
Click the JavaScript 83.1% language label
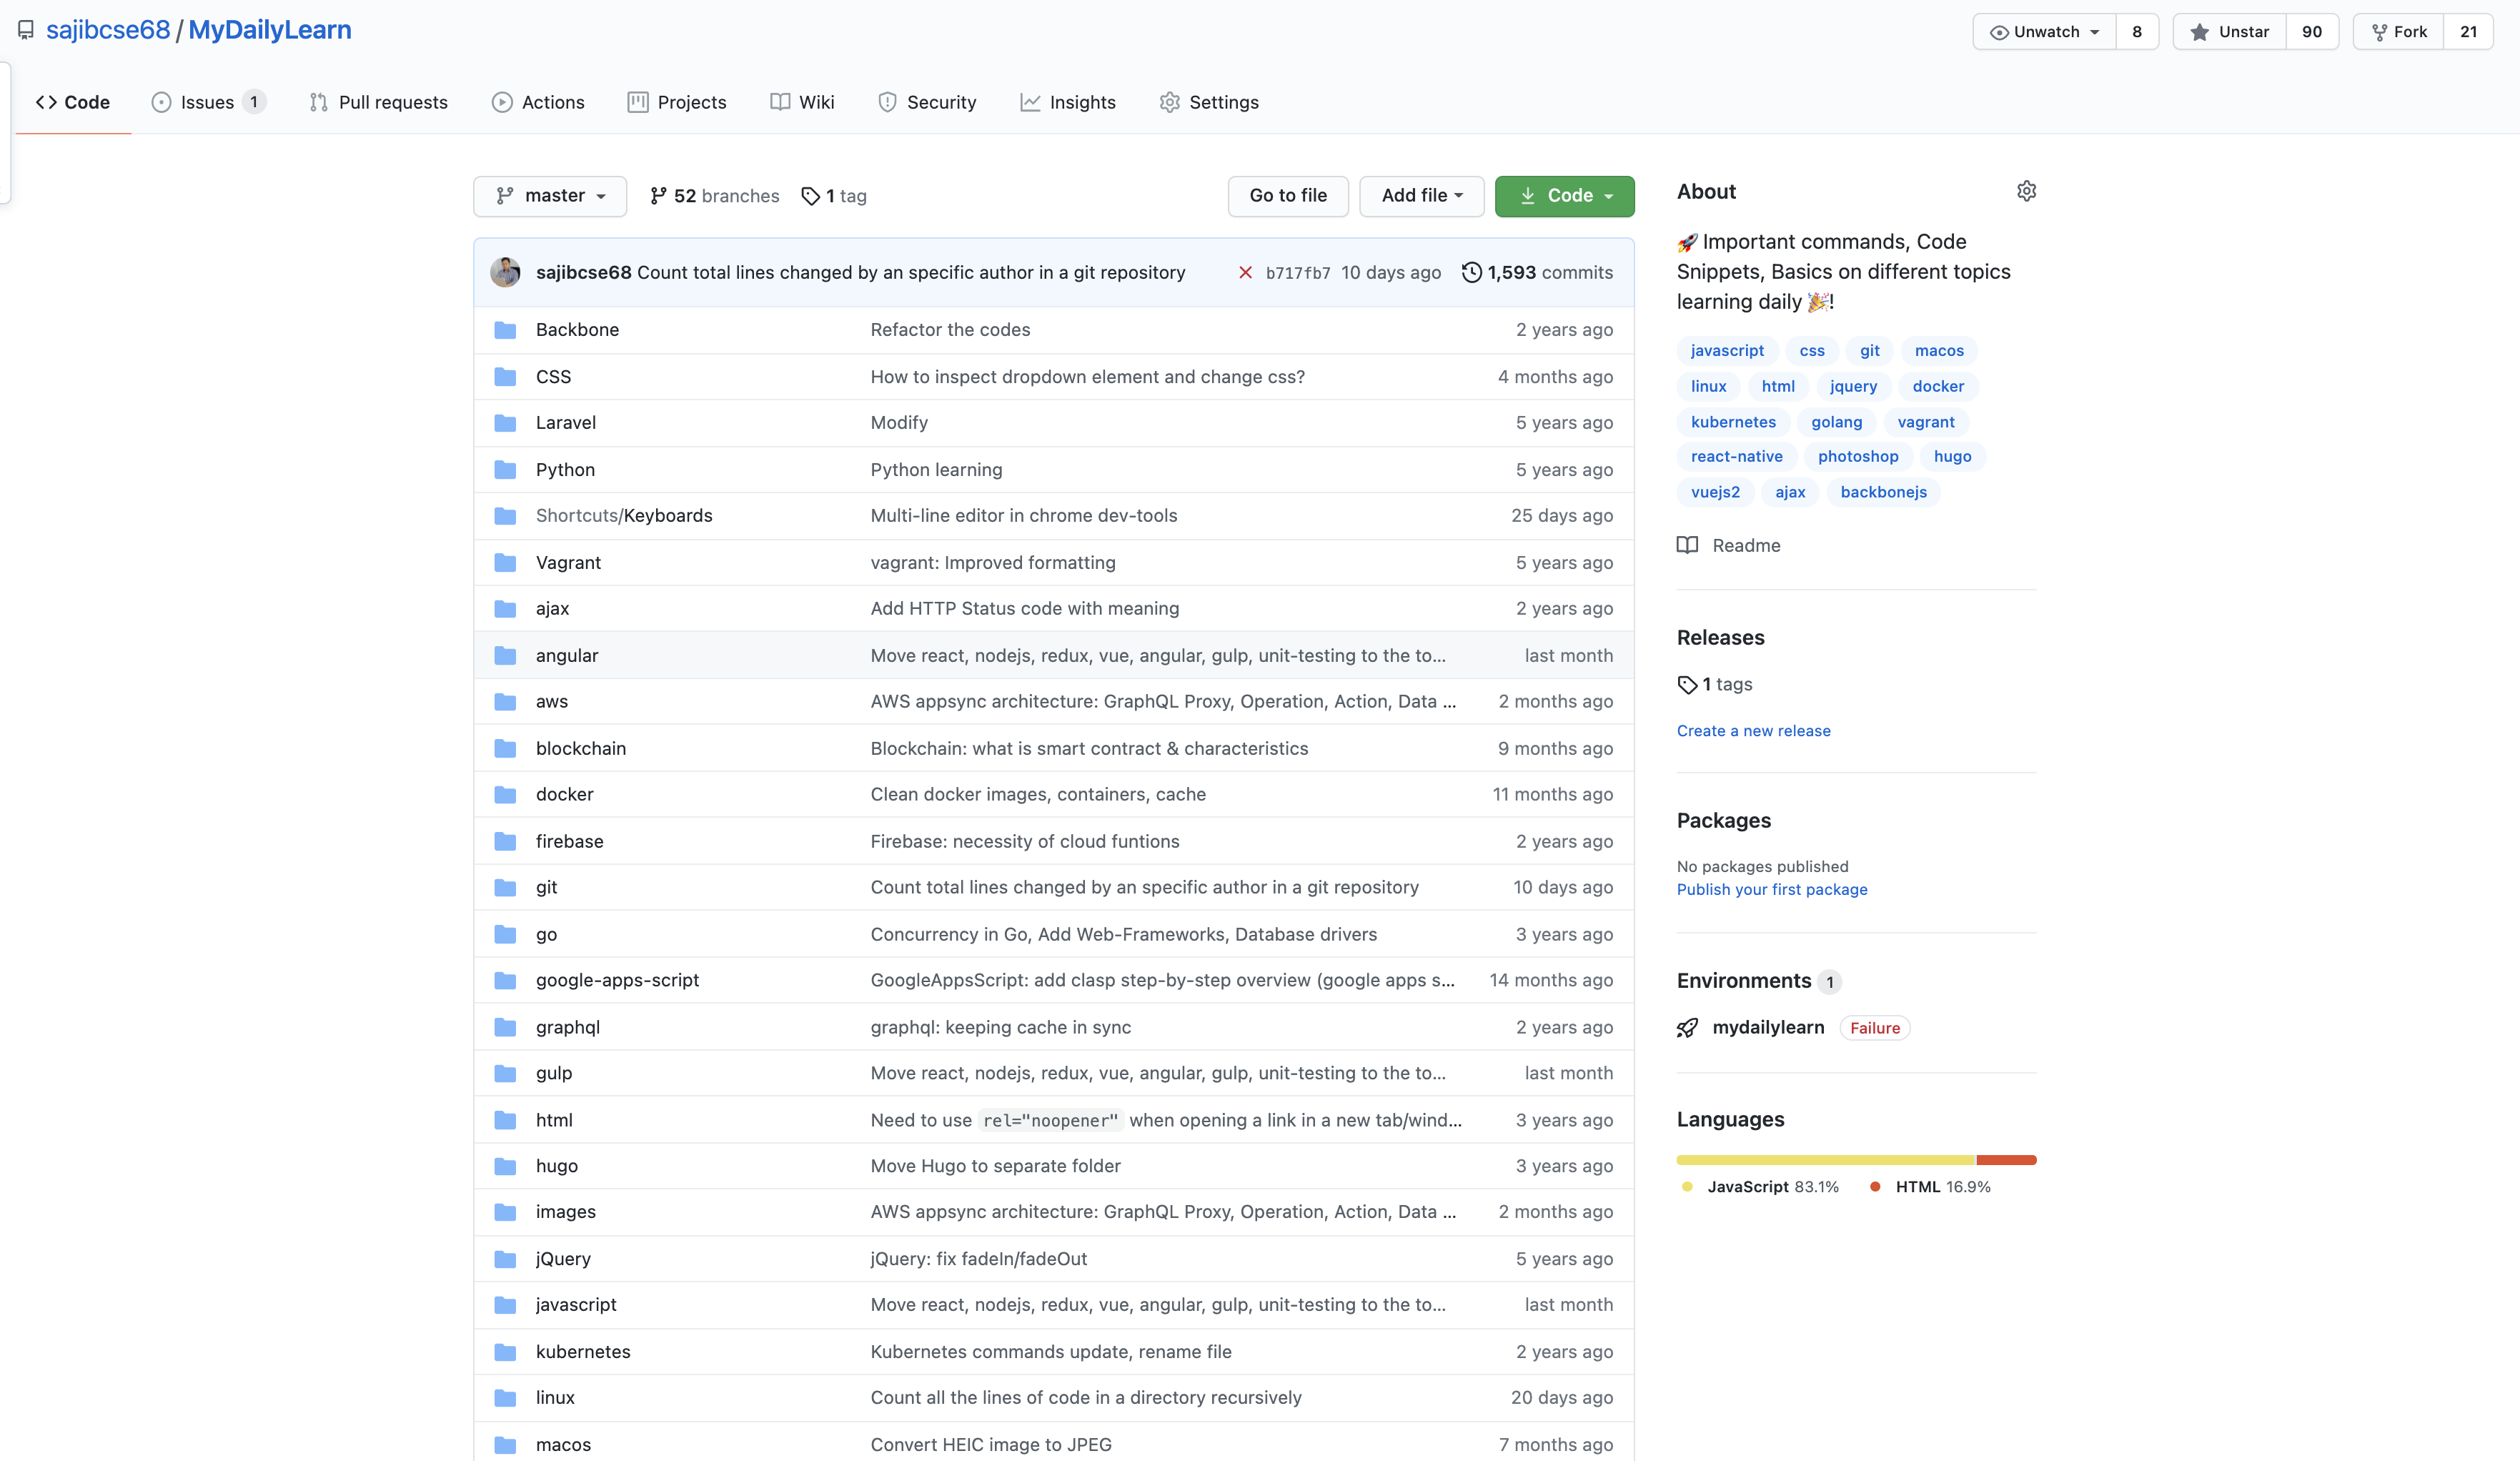1772,1187
